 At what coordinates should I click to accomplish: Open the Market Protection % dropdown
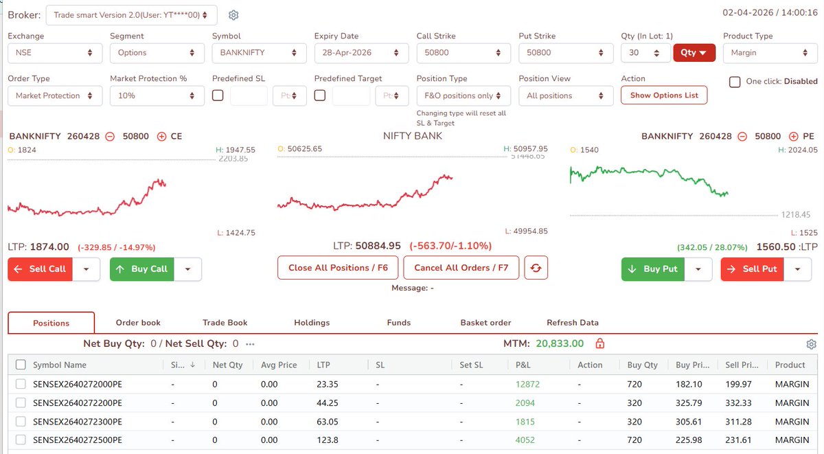[157, 95]
